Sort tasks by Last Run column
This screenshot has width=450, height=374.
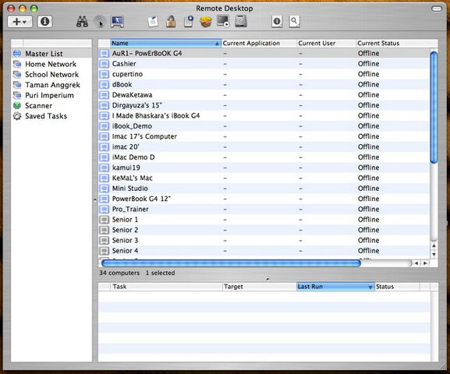[x=335, y=287]
